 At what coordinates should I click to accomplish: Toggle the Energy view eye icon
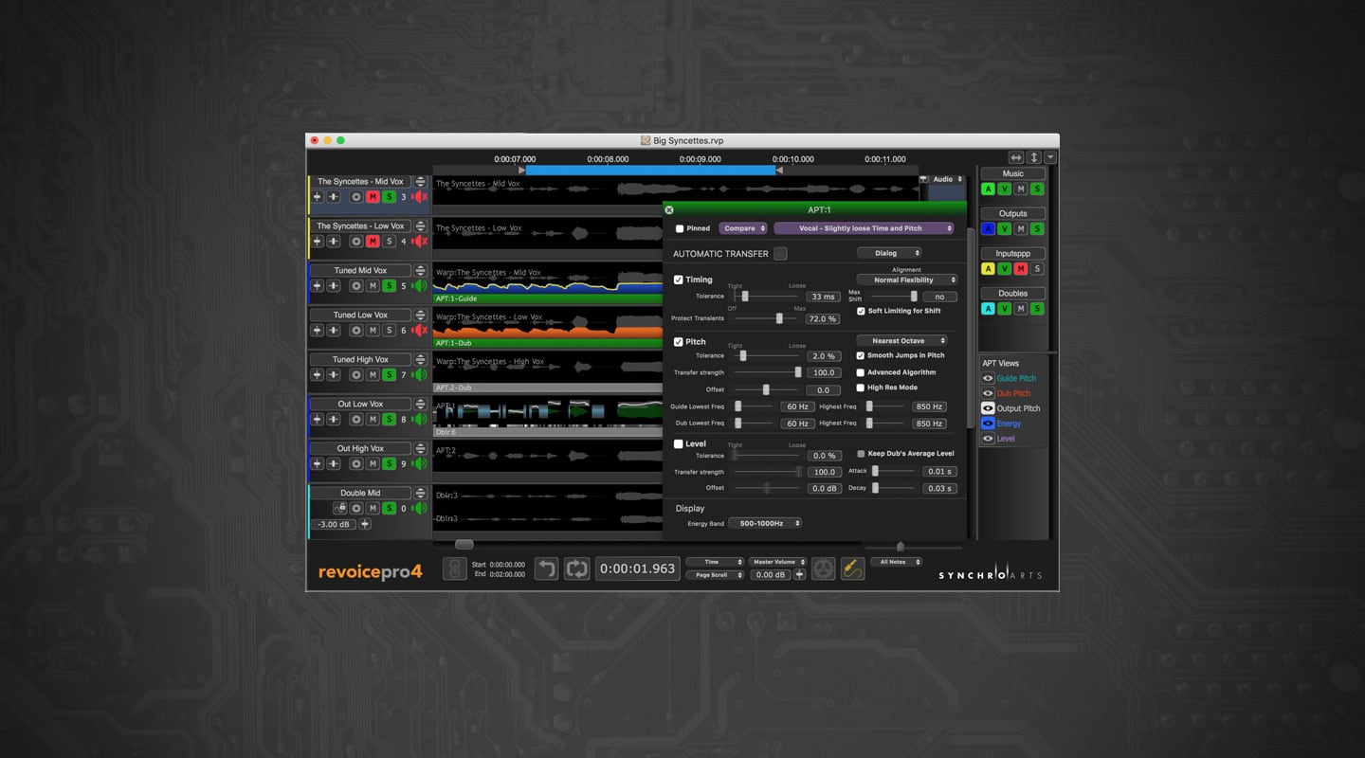click(988, 424)
